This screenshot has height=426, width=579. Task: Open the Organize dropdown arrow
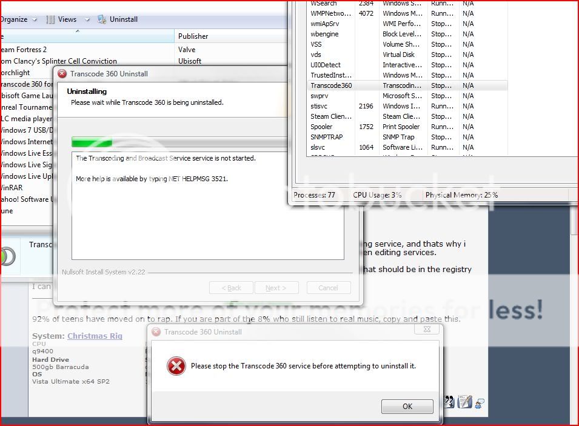click(35, 20)
